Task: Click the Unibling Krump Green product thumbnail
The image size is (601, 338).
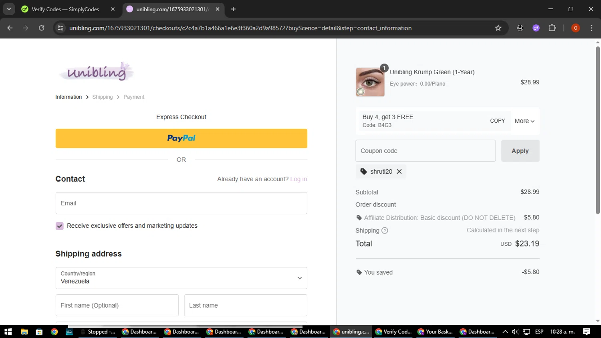Action: click(x=370, y=82)
